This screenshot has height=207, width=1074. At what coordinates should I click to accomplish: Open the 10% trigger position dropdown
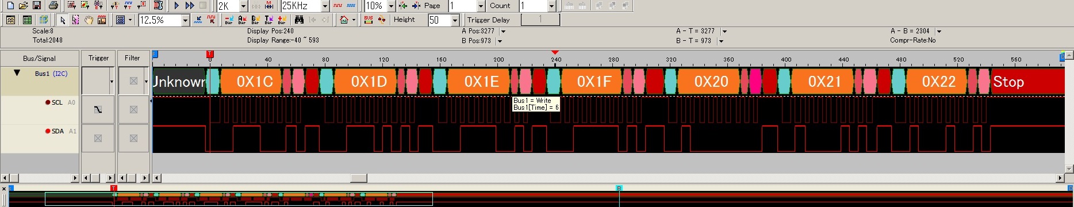391,6
